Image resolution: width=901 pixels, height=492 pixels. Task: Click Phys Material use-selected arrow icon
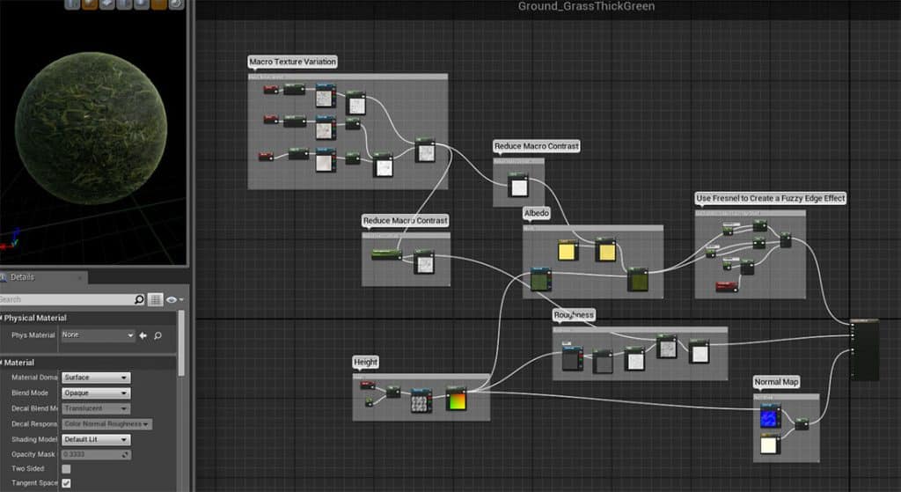point(143,335)
